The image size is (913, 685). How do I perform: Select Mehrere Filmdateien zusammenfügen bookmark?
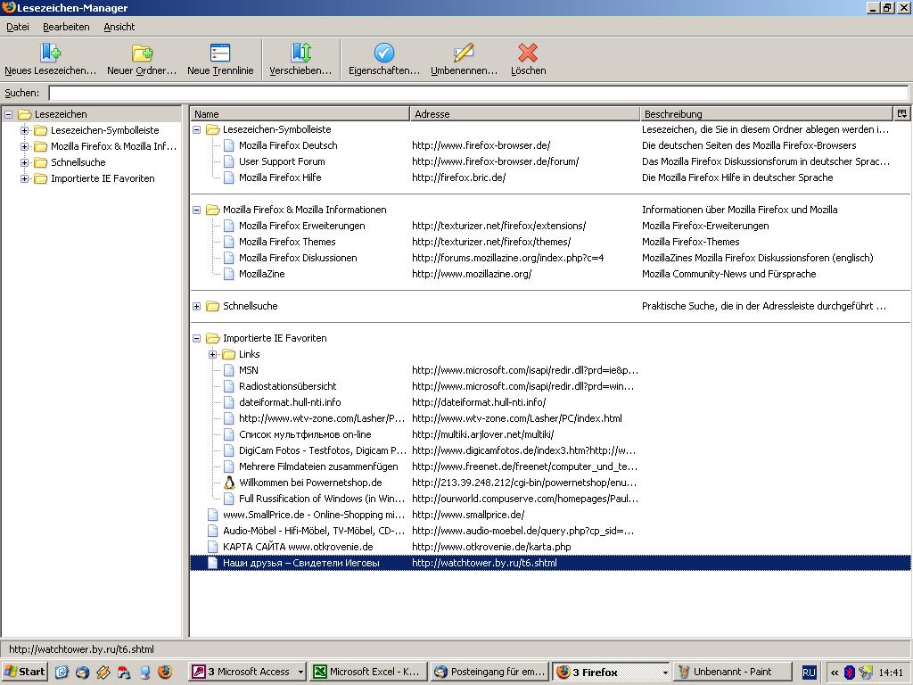click(318, 466)
